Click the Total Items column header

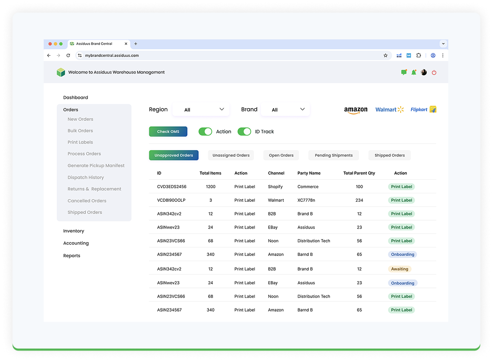coord(210,173)
